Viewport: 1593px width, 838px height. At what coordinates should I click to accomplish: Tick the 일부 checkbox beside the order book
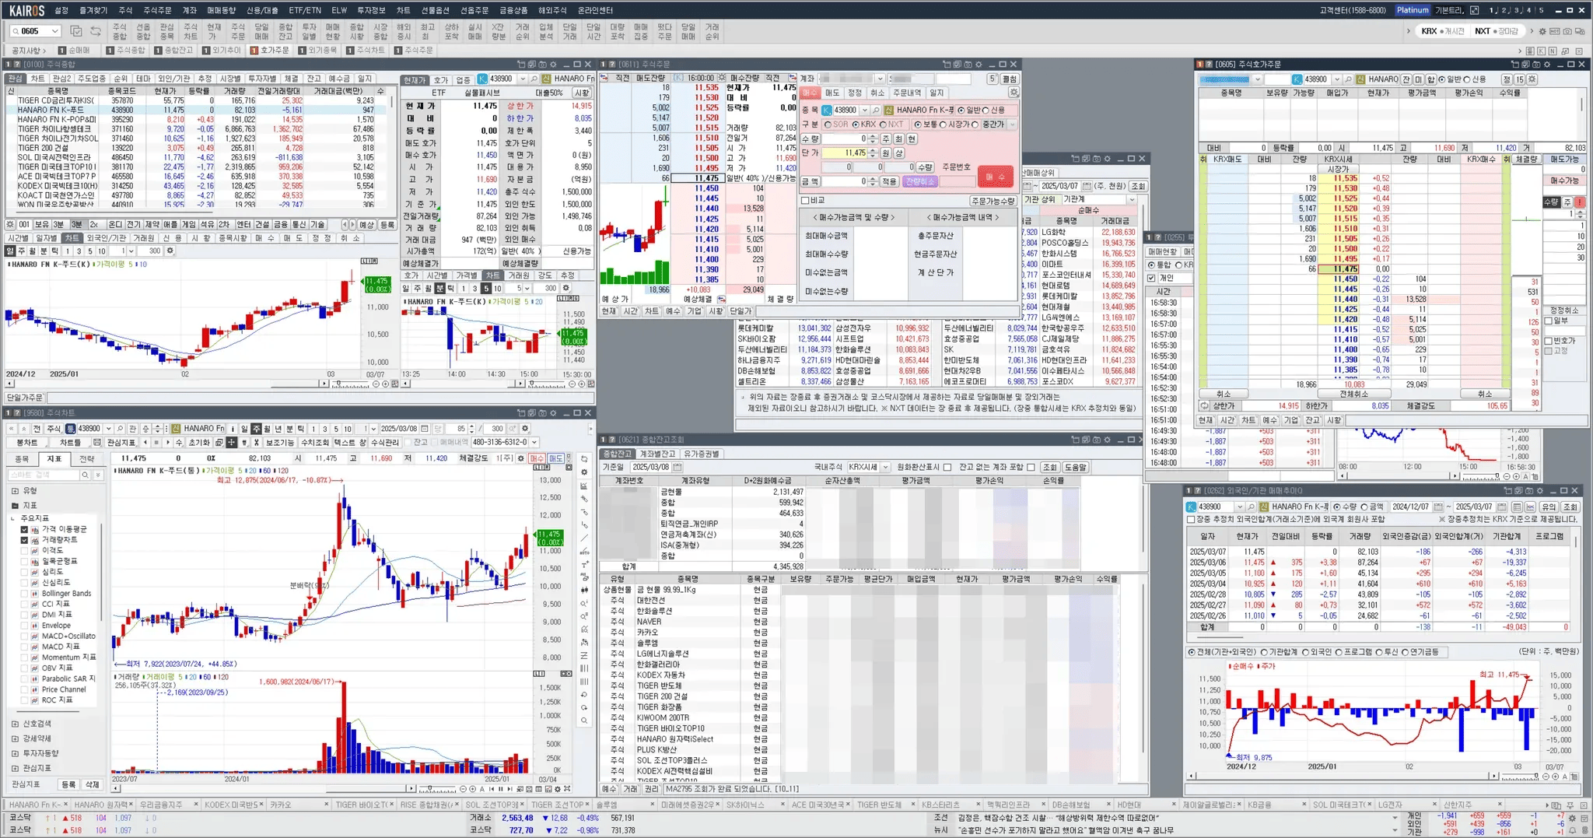coord(1548,321)
